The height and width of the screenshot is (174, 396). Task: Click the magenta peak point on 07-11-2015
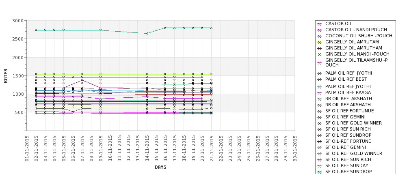[82, 80]
